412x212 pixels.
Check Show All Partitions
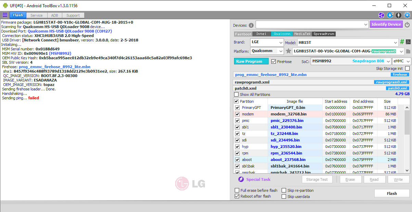236,95
